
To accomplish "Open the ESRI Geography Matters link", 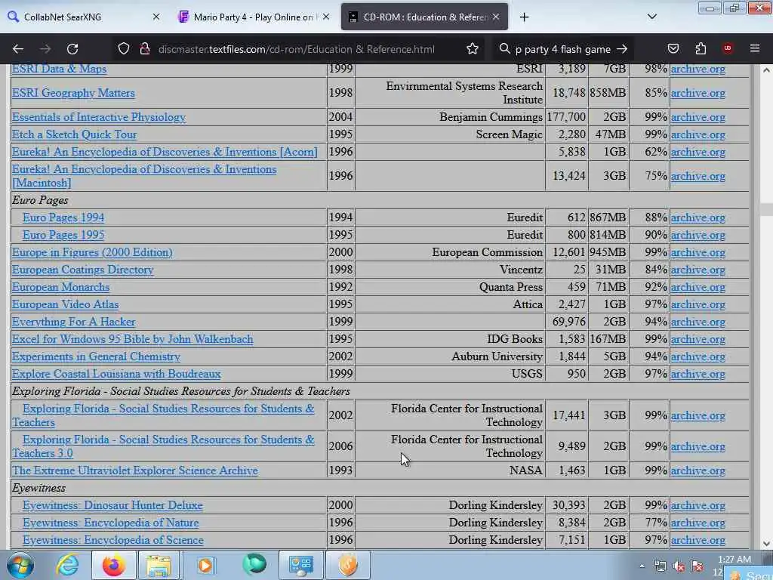I will (73, 93).
